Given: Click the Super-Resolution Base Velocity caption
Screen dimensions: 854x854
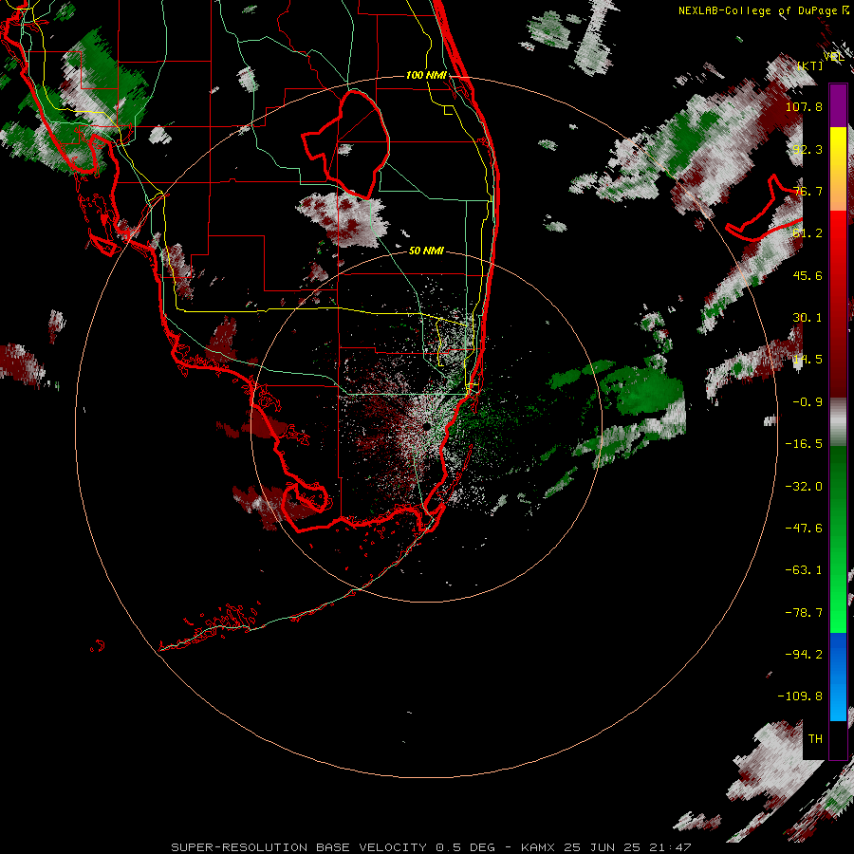Looking at the screenshot, I should point(431,847).
